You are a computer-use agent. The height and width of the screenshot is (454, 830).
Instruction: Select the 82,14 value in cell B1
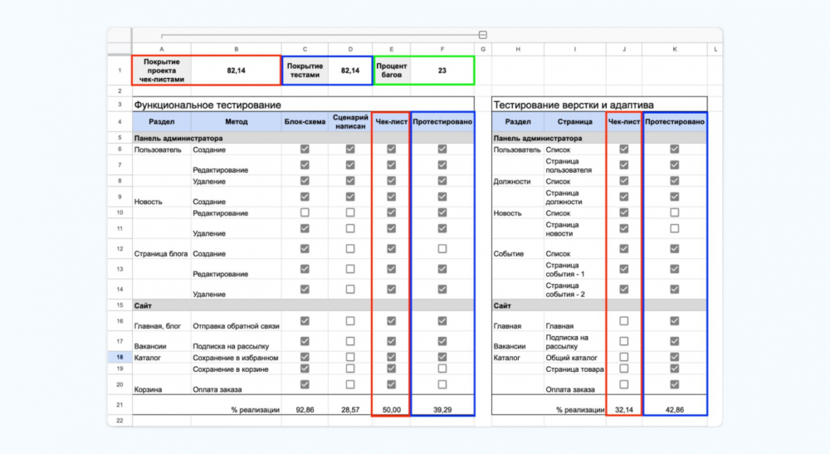point(236,71)
